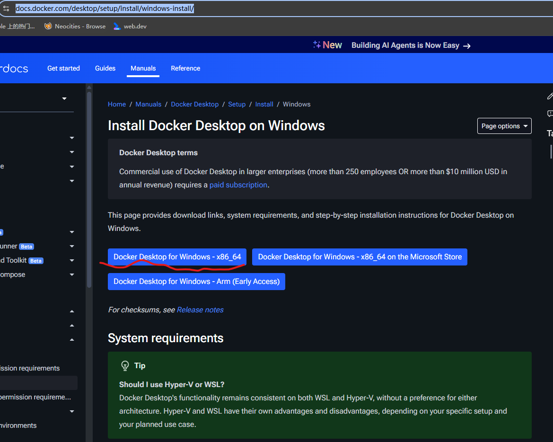Open the Guides nav item
This screenshot has width=553, height=442.
tap(105, 69)
